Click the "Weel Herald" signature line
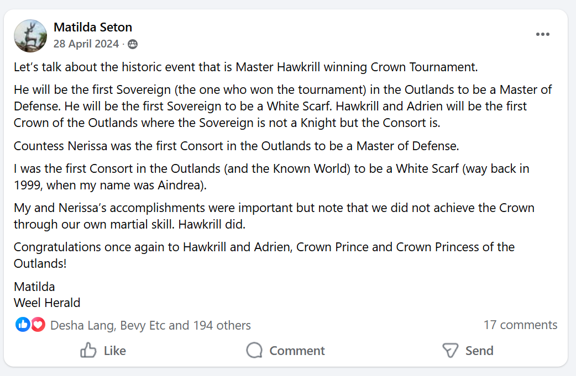576x376 pixels. [x=47, y=303]
